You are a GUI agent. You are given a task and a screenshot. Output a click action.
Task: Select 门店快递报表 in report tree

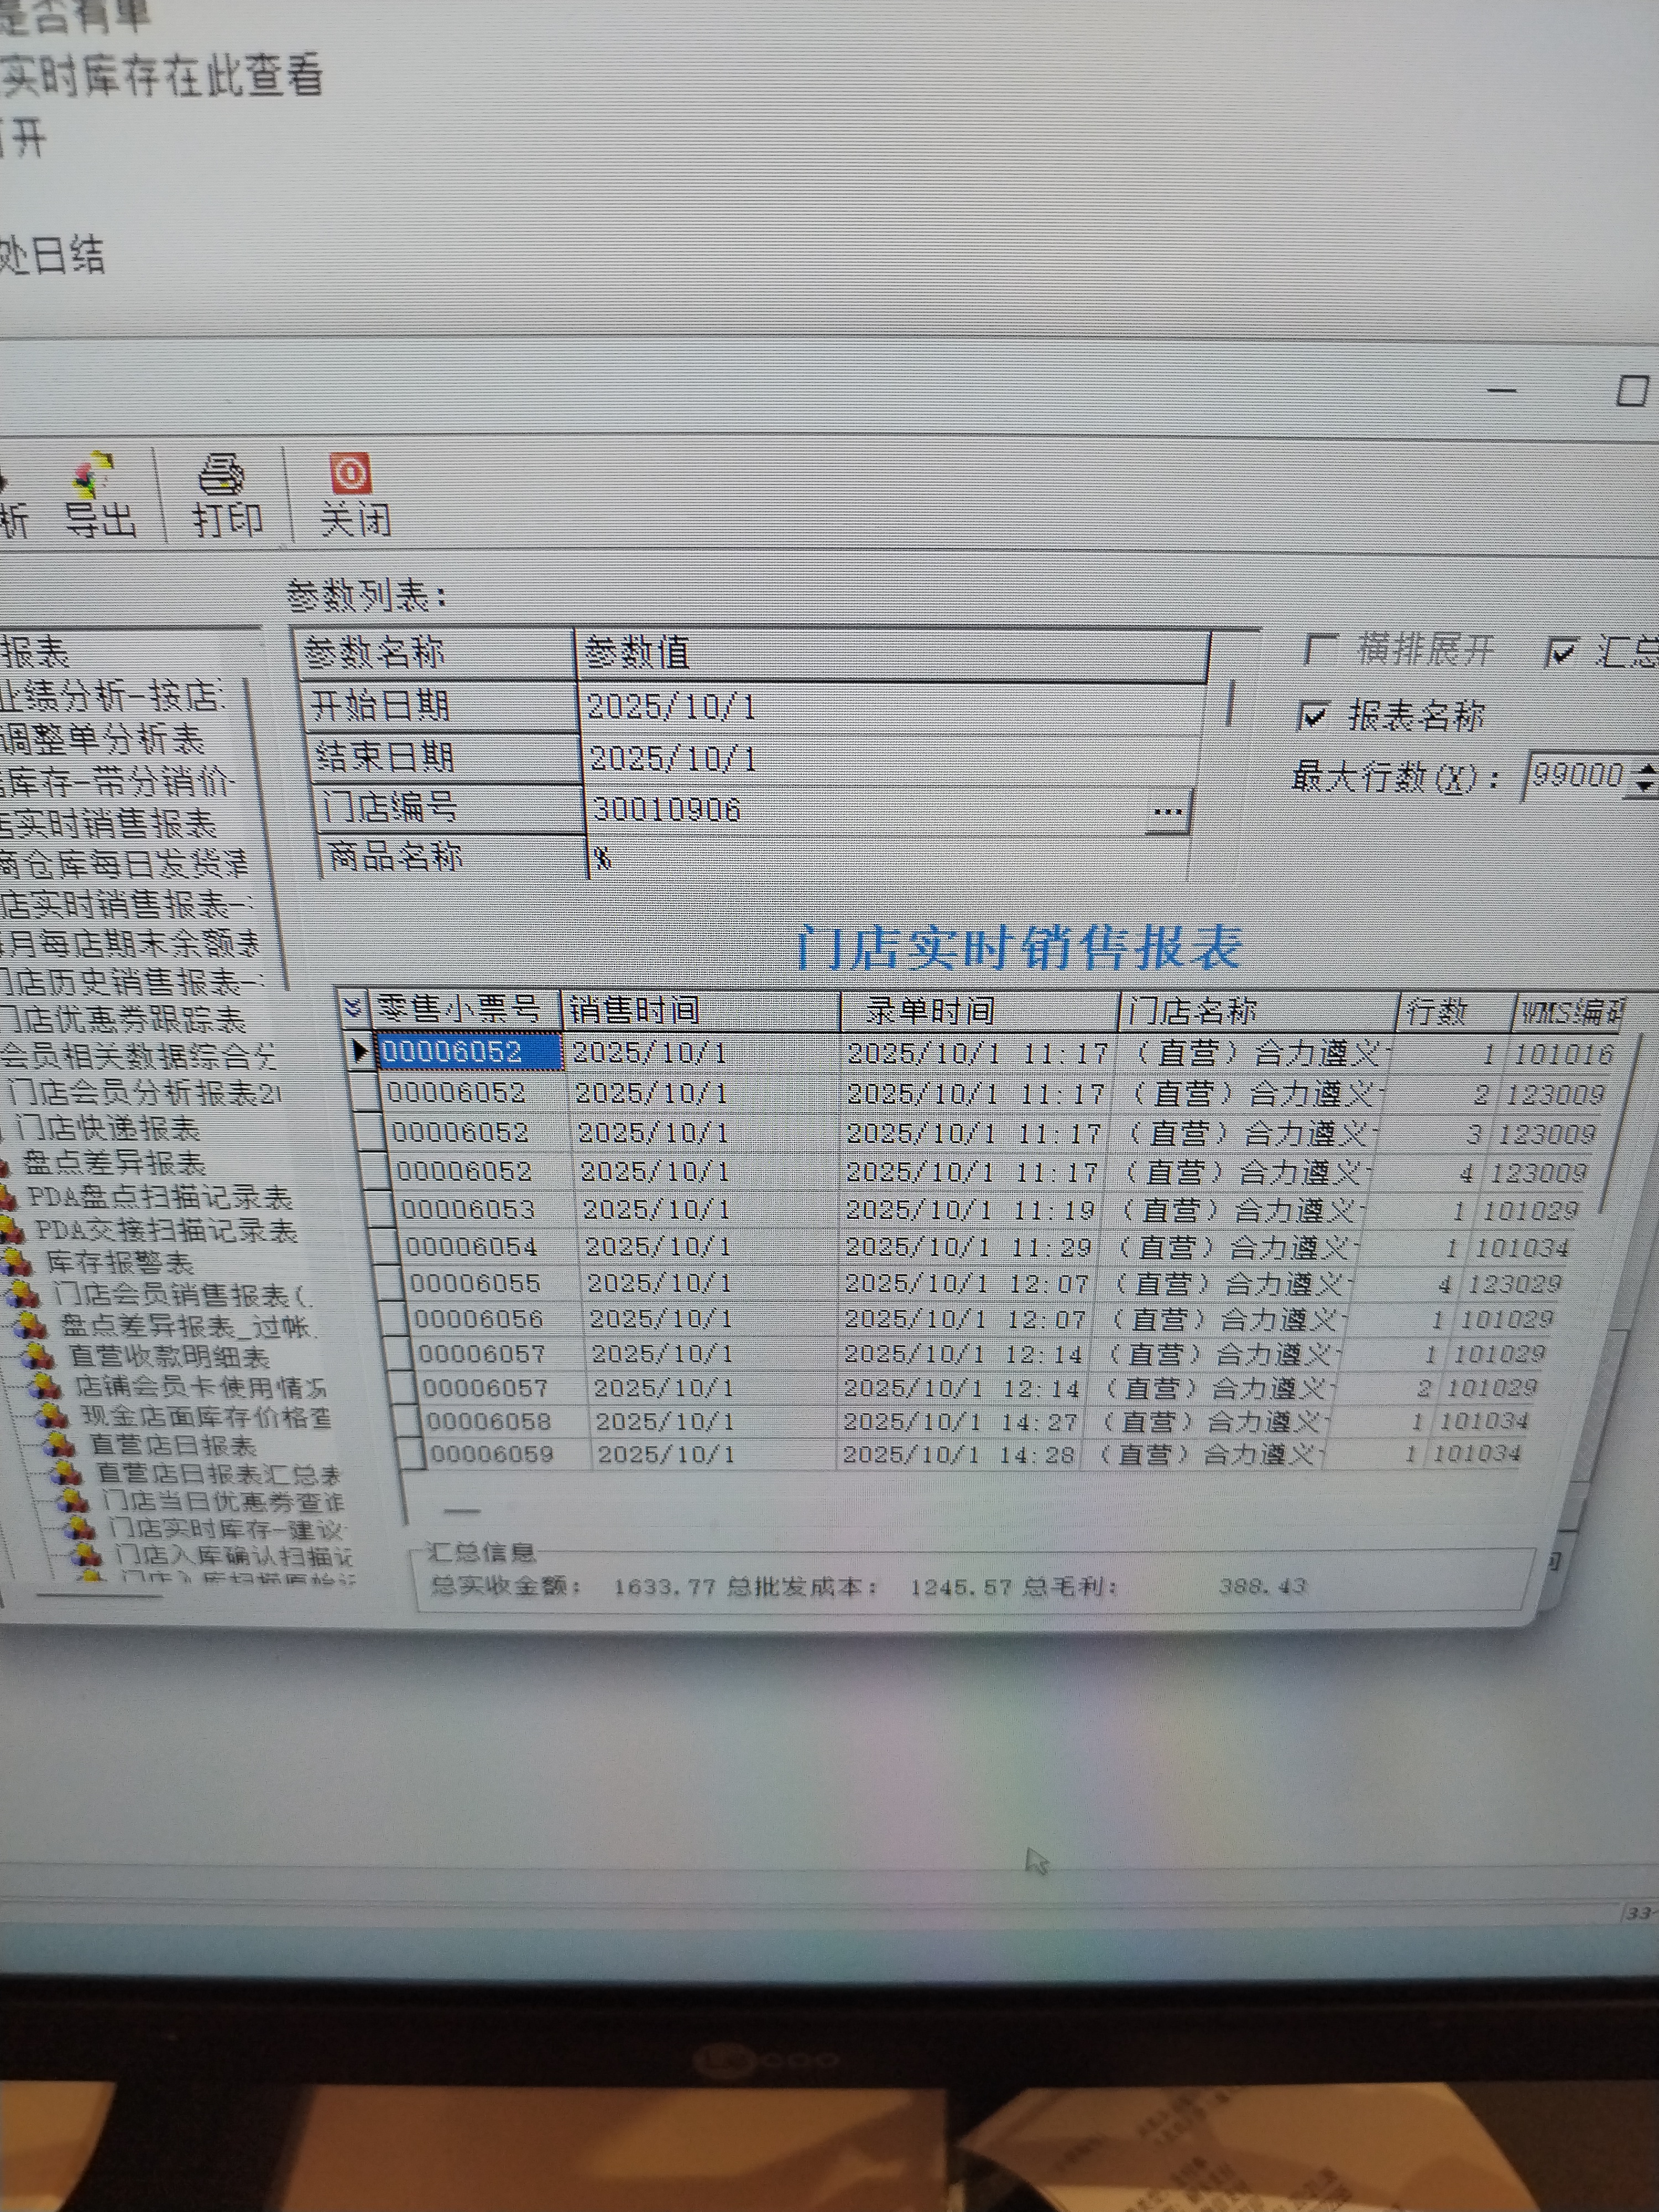[107, 1129]
